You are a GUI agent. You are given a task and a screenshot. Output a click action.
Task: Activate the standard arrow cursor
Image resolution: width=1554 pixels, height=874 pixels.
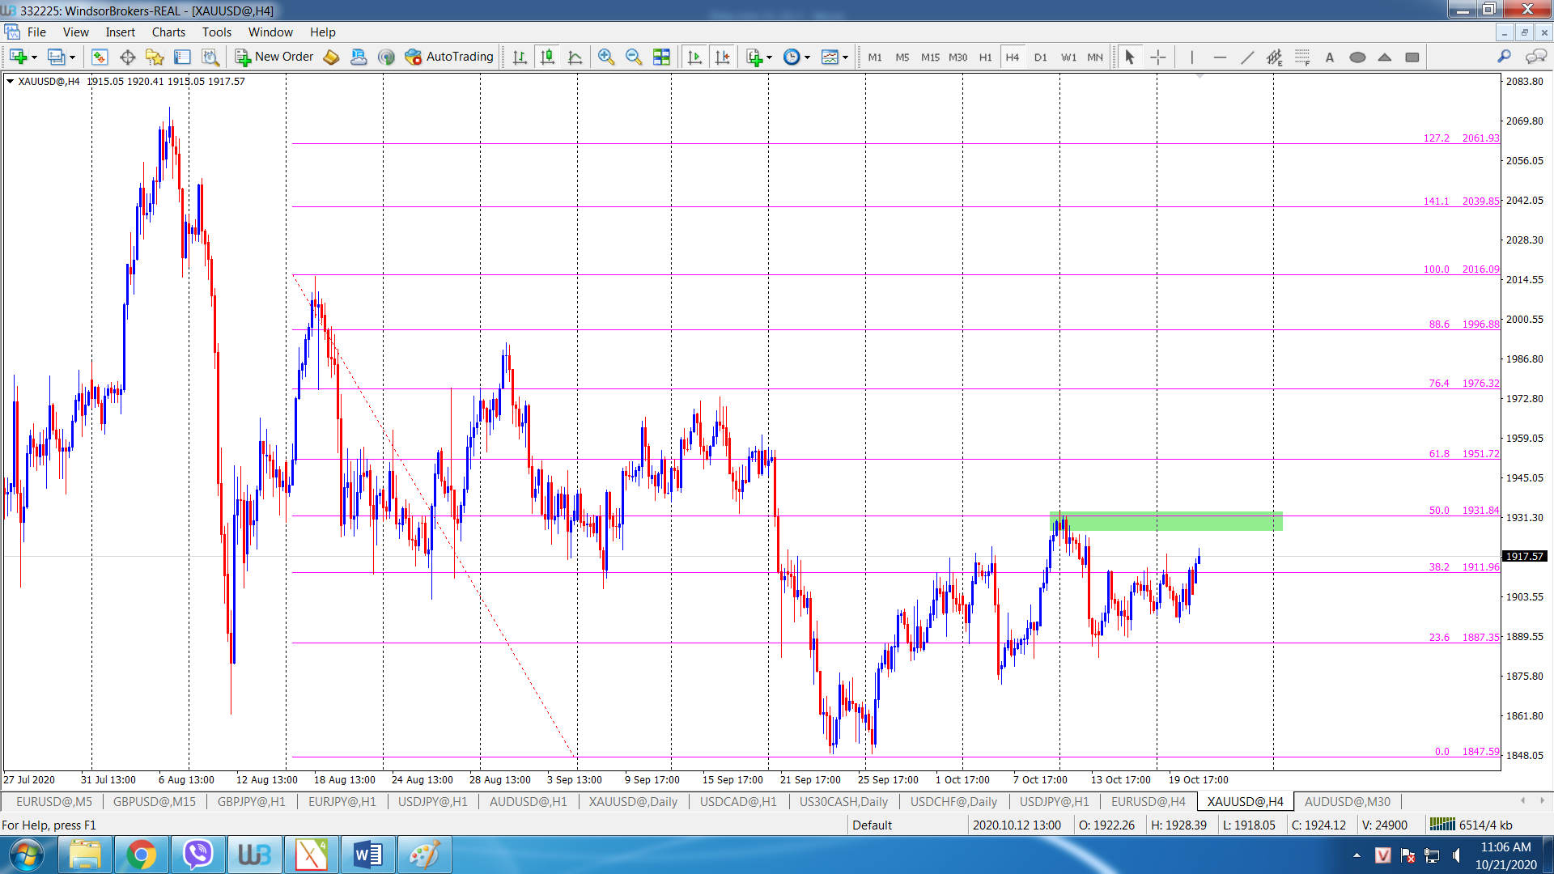coord(1130,57)
